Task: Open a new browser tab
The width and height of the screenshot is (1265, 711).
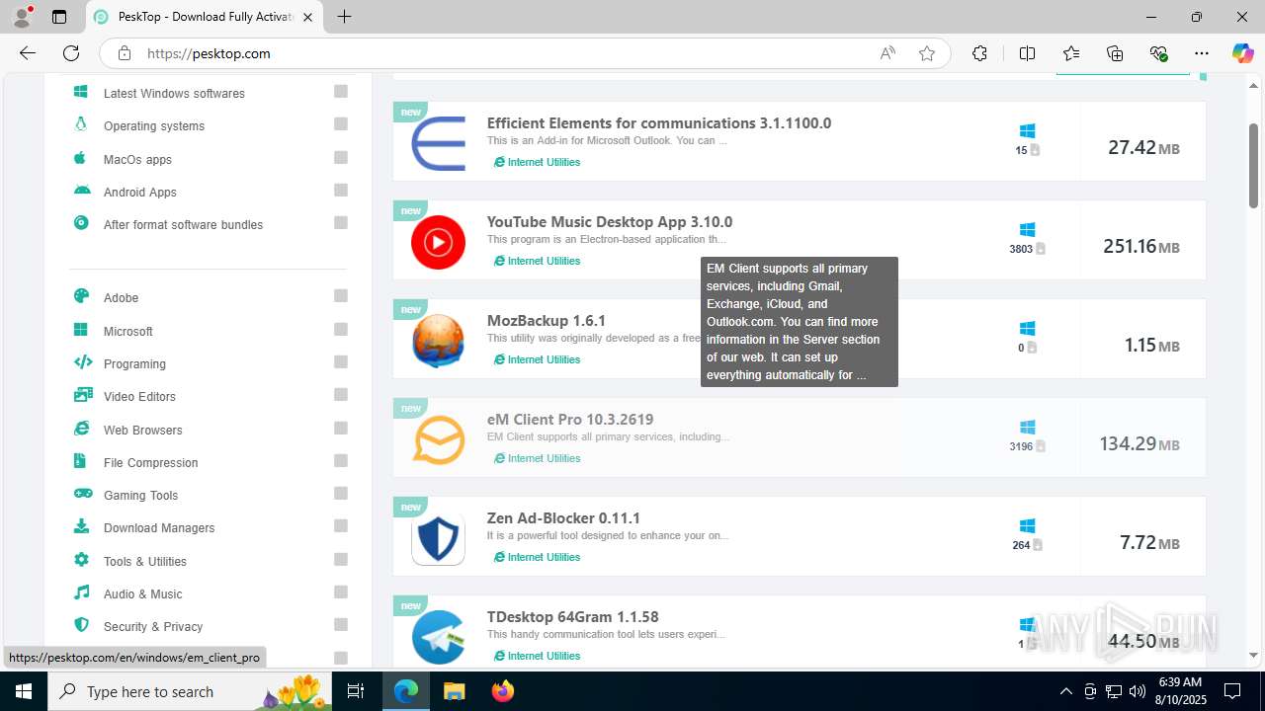Action: click(344, 17)
